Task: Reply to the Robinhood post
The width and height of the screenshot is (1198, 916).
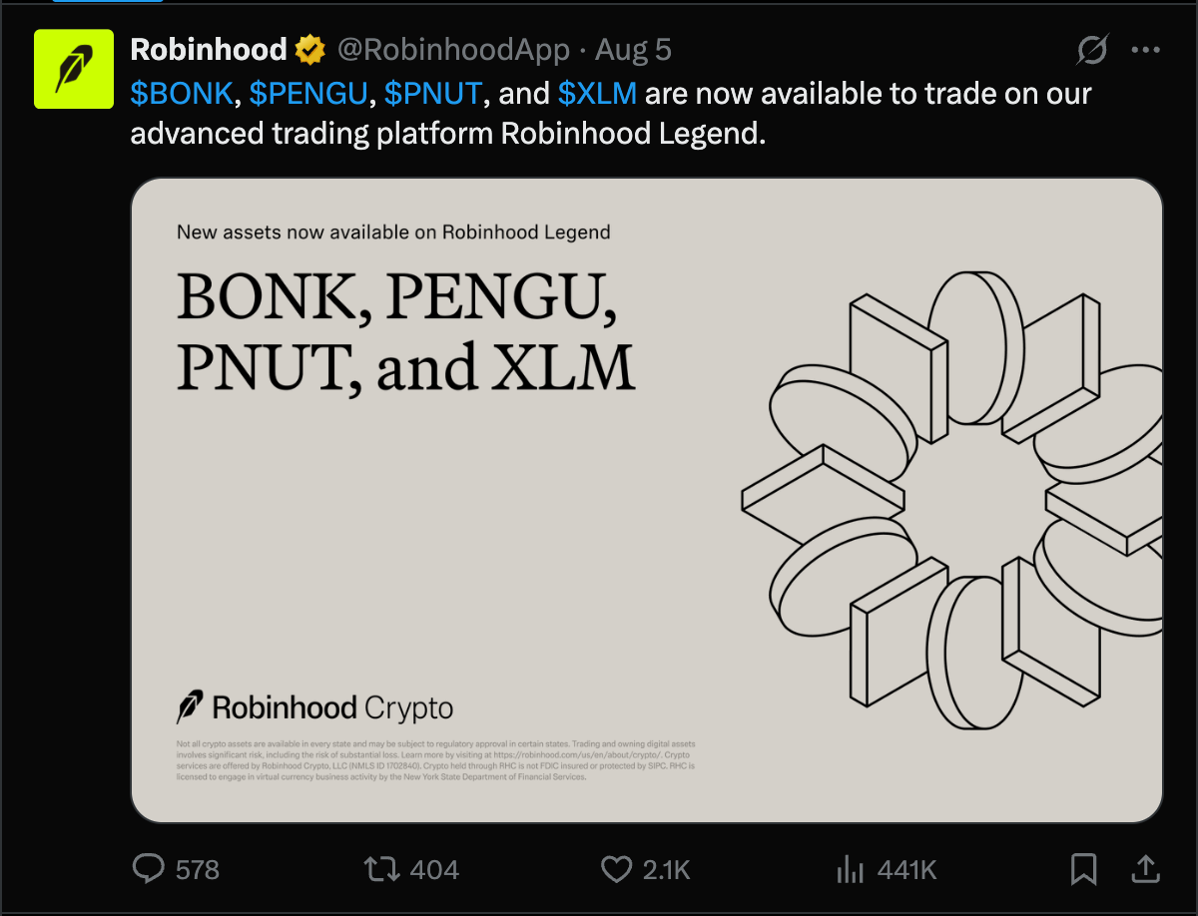Action: click(x=149, y=869)
